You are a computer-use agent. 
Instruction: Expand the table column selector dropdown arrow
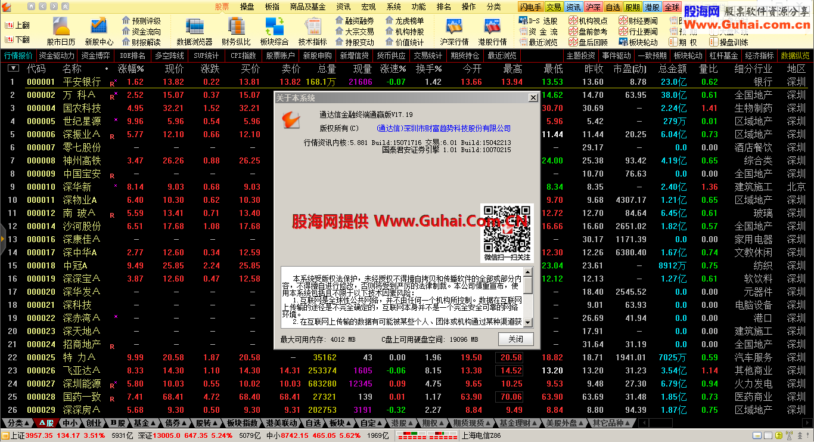pos(13,69)
